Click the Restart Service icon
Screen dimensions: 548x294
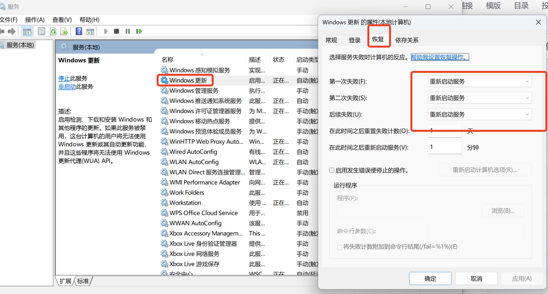point(139,31)
